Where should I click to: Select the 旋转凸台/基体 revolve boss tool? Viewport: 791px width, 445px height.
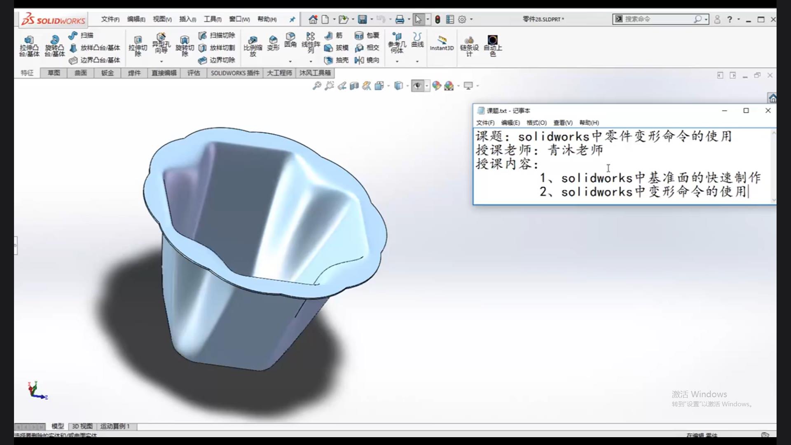(54, 46)
